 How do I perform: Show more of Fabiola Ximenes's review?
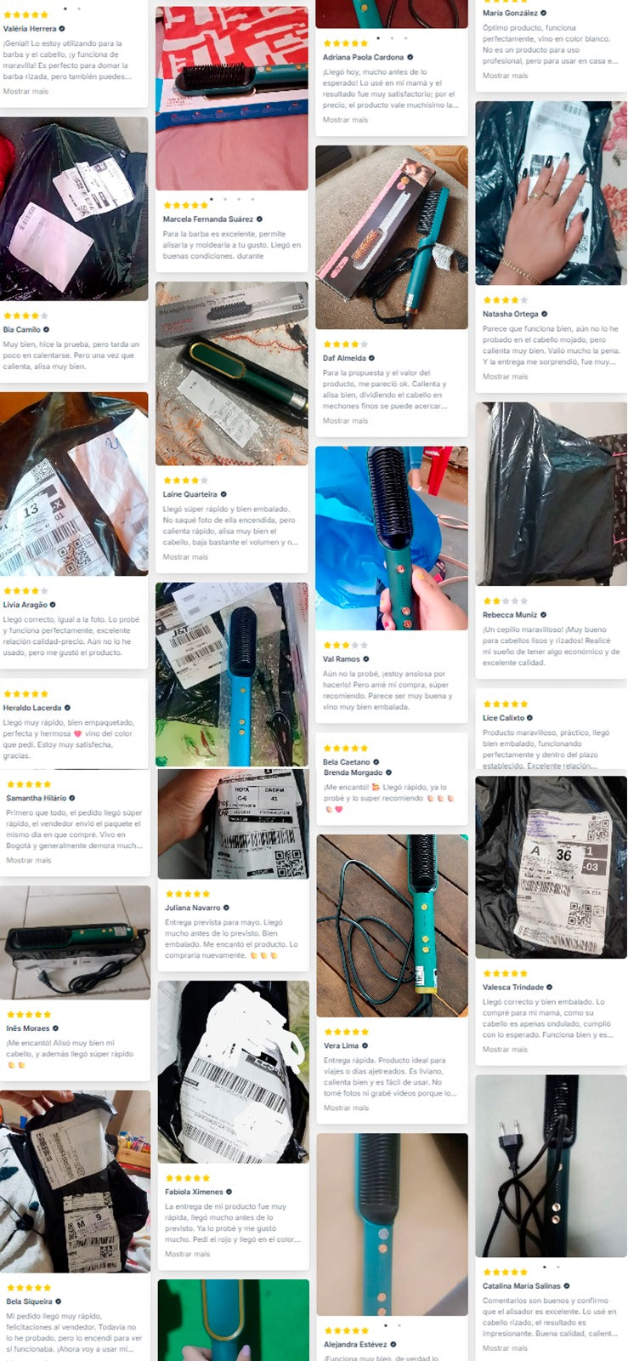pyautogui.click(x=187, y=1254)
